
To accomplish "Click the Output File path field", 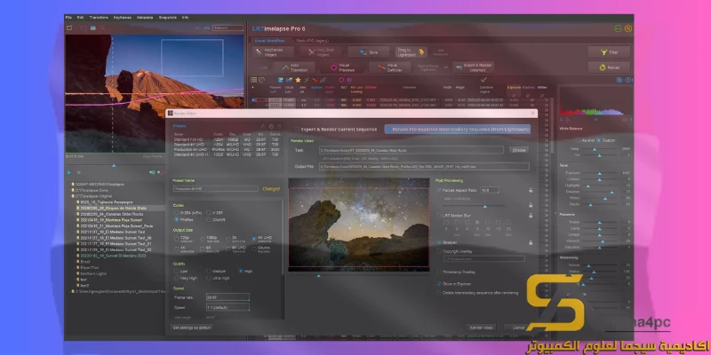I will tap(424, 167).
